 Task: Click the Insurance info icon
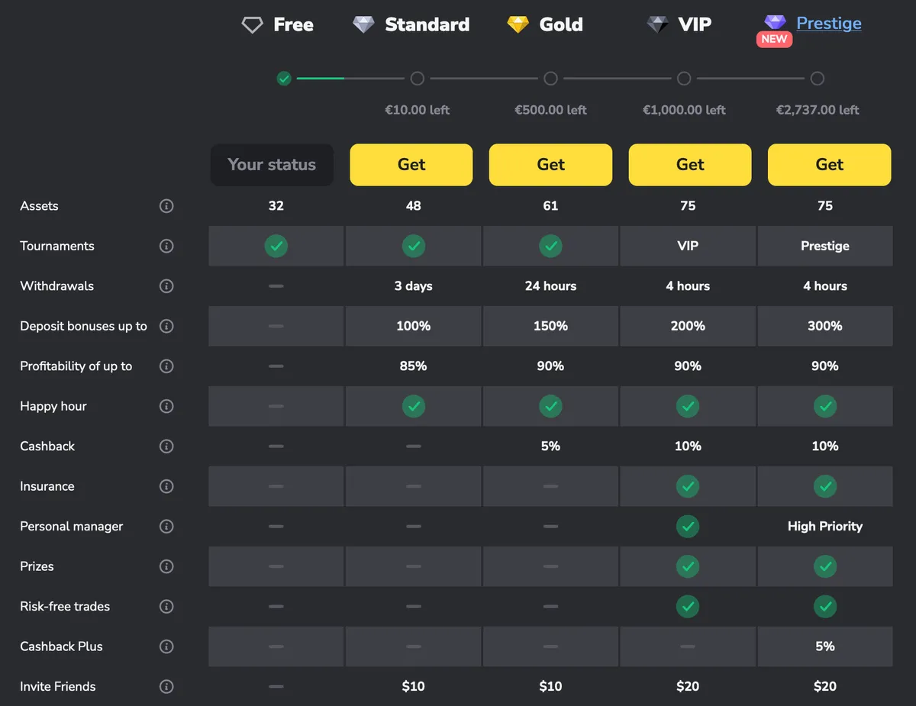click(x=166, y=486)
